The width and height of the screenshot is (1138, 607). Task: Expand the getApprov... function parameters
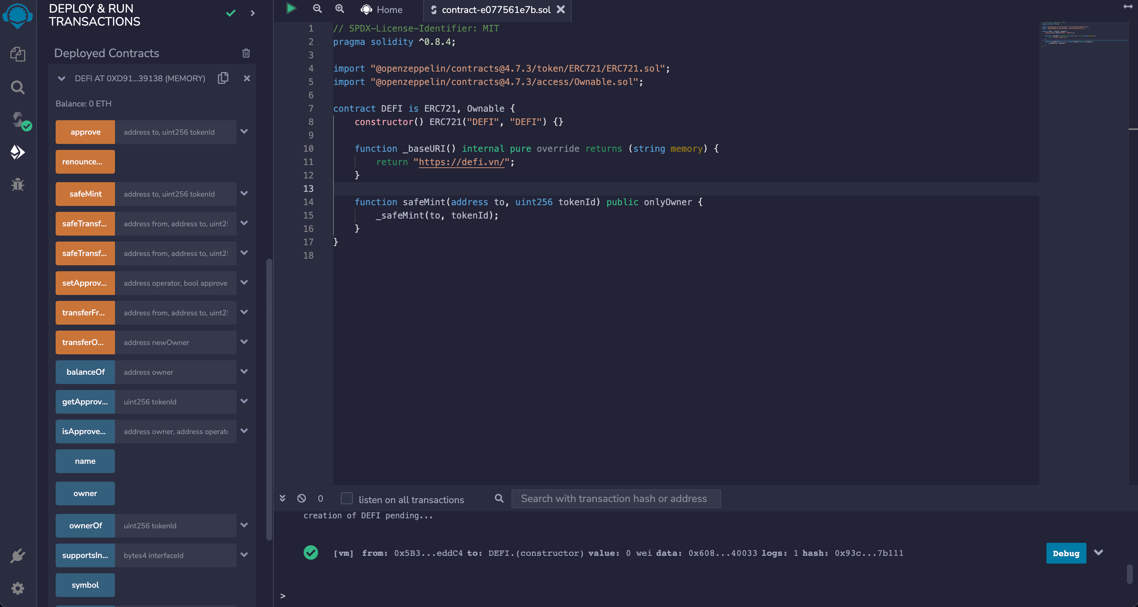tap(244, 401)
